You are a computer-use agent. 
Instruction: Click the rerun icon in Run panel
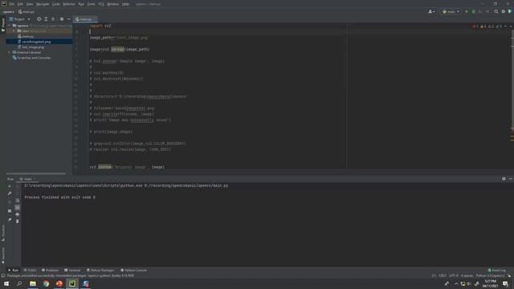click(10, 186)
